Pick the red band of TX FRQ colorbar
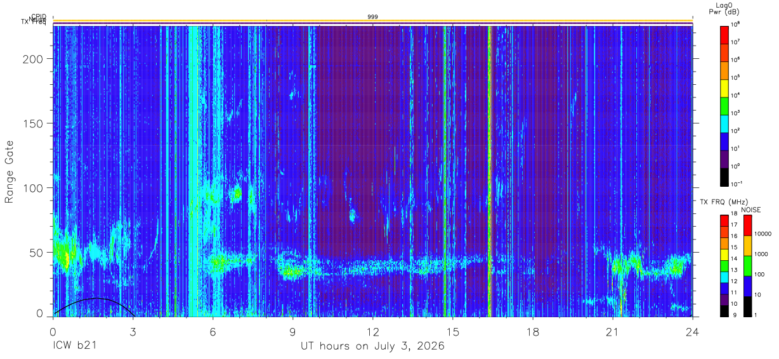This screenshot has width=779, height=359. 724,221
